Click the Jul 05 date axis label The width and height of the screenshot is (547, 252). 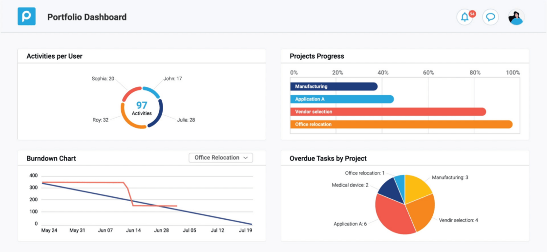point(189,231)
